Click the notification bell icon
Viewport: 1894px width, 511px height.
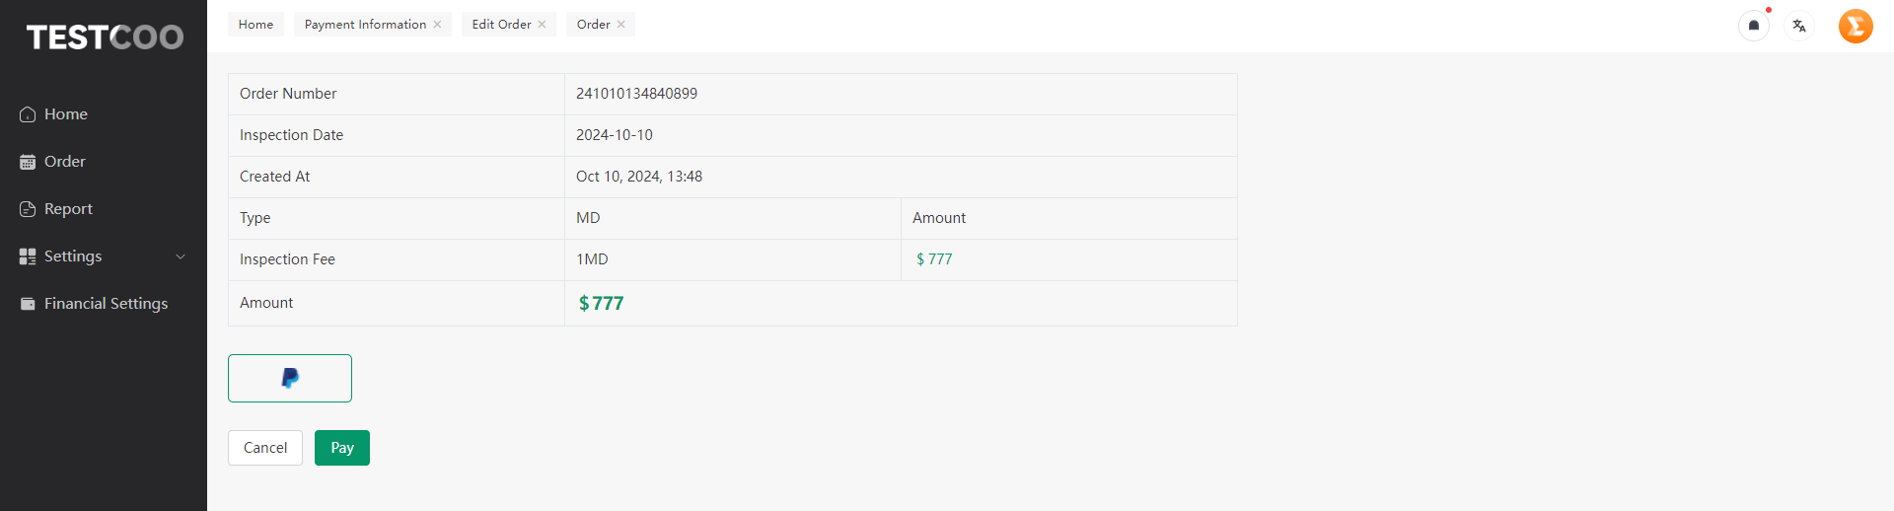coord(1754,26)
